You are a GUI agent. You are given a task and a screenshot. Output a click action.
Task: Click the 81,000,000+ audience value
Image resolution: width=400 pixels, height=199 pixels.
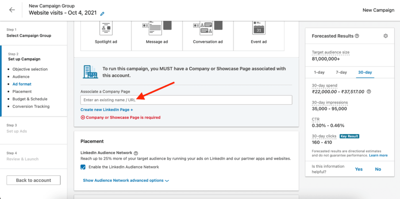click(x=325, y=59)
